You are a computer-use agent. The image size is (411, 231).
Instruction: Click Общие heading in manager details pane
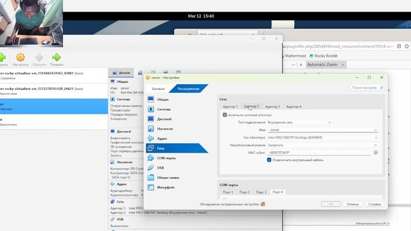[122, 81]
